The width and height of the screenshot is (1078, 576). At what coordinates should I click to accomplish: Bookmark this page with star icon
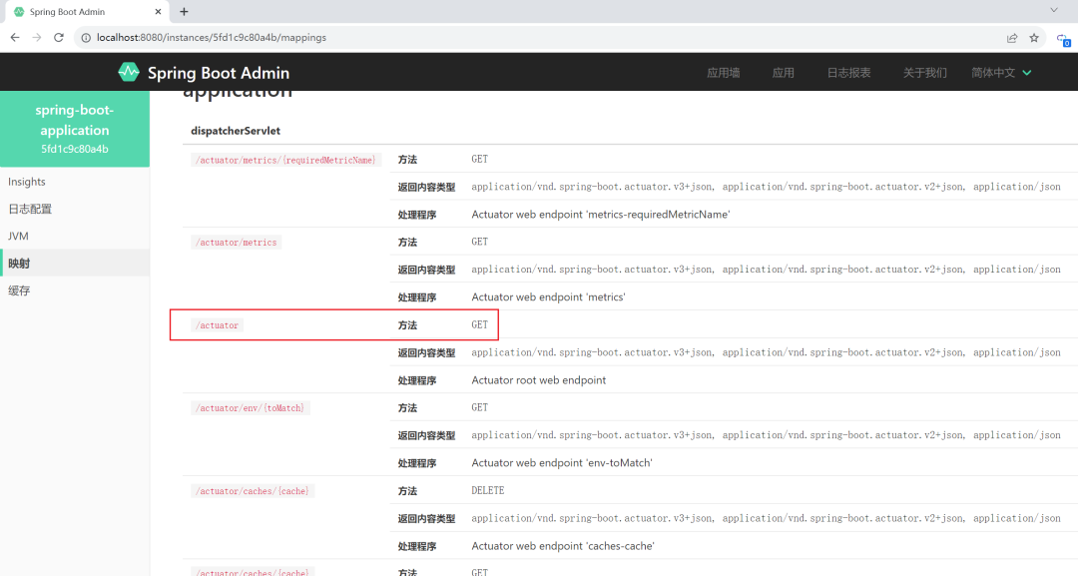(1034, 39)
